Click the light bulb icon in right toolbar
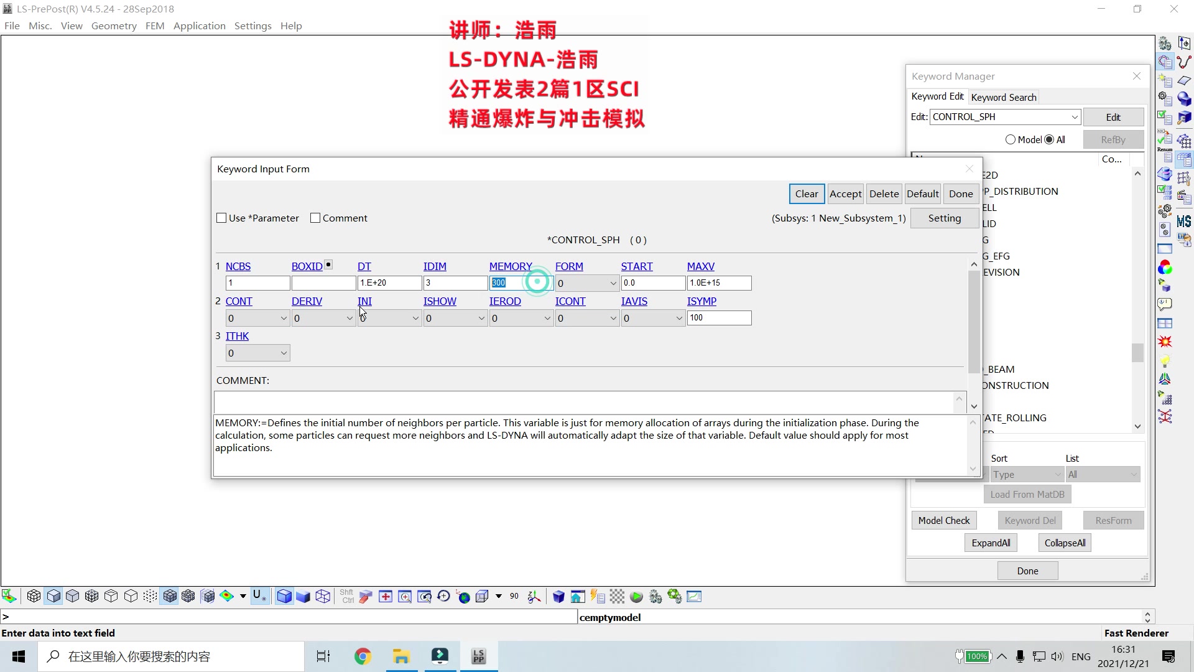1194x672 pixels. (x=1165, y=361)
